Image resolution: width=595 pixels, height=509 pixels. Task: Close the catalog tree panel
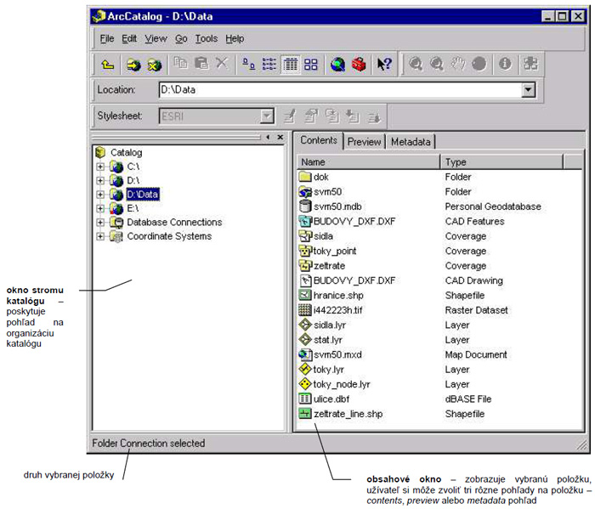pos(280,138)
